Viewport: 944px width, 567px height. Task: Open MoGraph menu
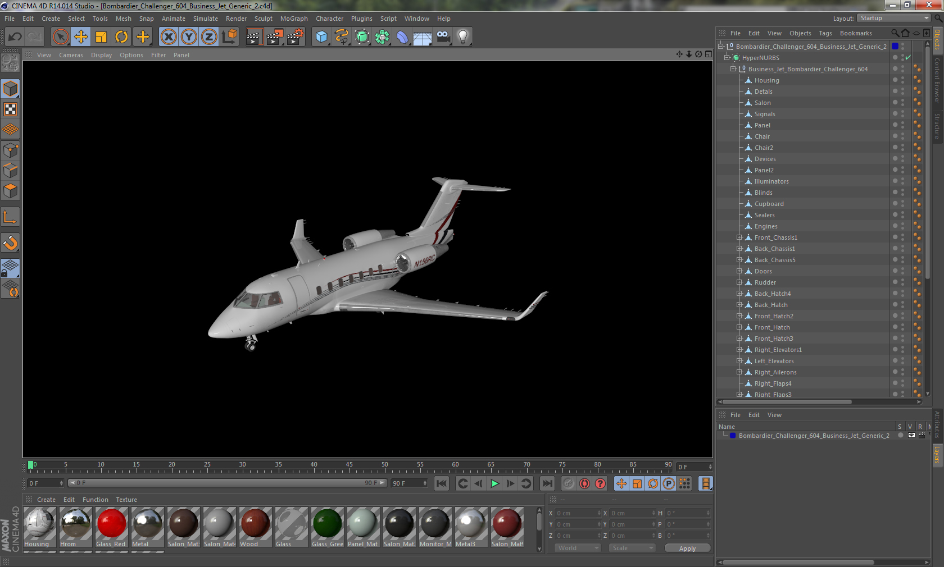[294, 19]
